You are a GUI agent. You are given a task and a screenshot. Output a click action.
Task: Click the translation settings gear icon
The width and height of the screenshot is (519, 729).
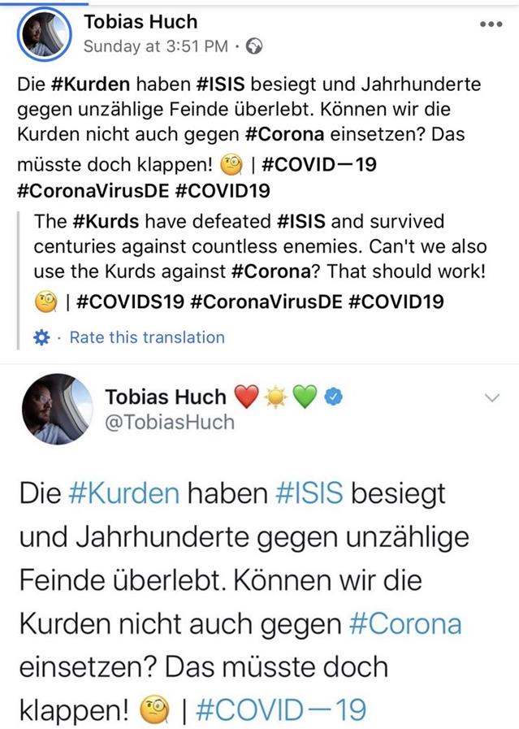(x=42, y=337)
